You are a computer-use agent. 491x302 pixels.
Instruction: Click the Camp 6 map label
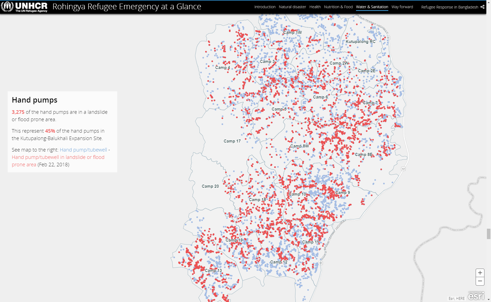pos(320,97)
